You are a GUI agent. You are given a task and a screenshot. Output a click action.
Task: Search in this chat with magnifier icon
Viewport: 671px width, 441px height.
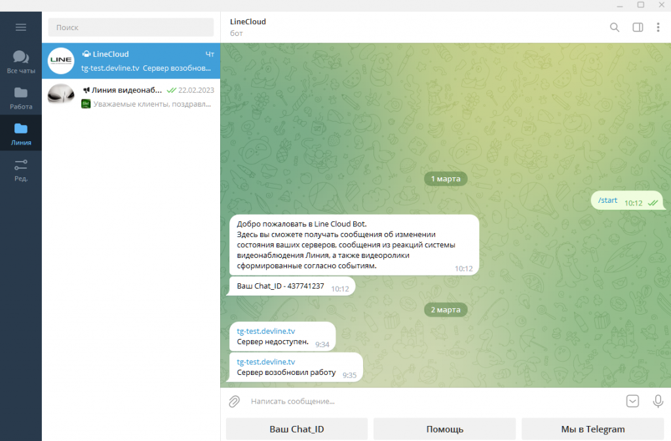[615, 27]
